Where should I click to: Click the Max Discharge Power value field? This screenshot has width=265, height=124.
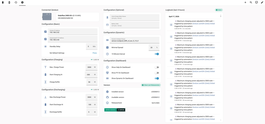click(x=91, y=97)
